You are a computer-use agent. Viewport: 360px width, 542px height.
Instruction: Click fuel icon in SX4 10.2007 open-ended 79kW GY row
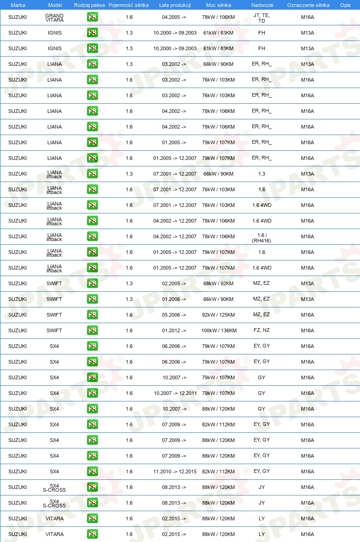[x=92, y=377]
